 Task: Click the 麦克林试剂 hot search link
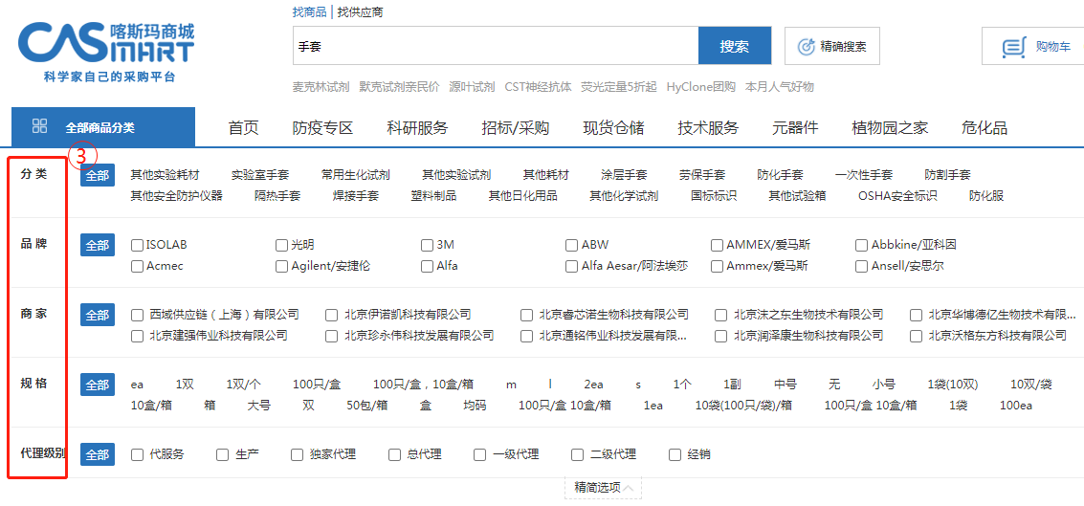coord(321,87)
